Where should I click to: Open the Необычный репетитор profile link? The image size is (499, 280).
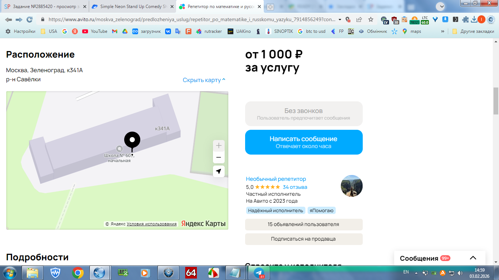276,179
